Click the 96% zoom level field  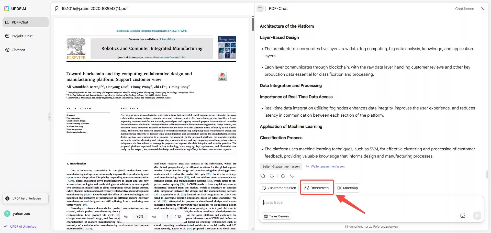click(140, 217)
